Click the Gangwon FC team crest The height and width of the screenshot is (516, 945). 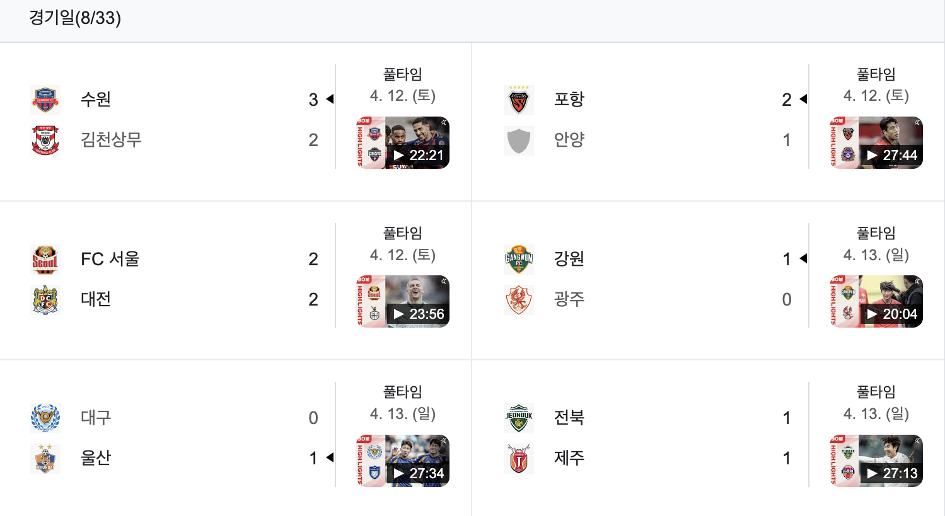pyautogui.click(x=519, y=259)
